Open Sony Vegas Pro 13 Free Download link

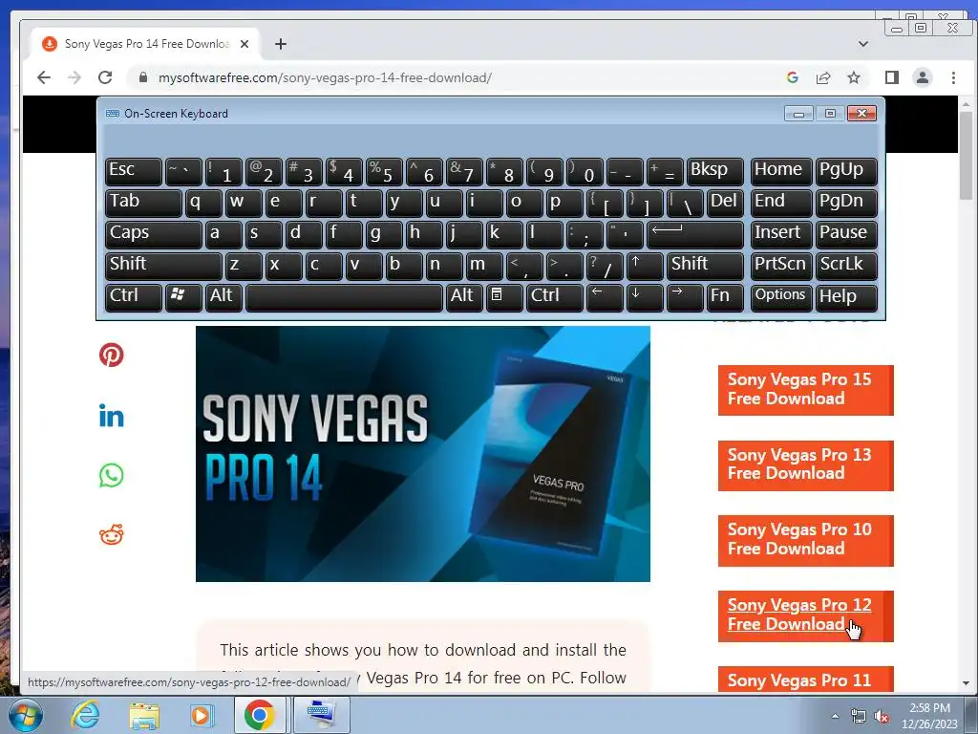coord(805,465)
